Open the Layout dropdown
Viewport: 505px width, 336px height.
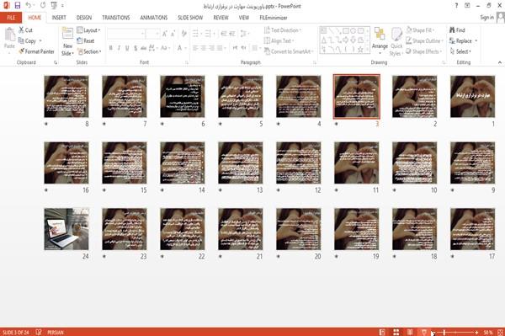(x=88, y=30)
